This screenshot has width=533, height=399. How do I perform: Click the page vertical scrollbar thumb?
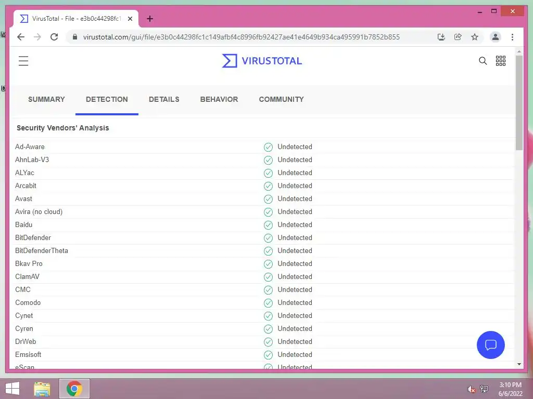[519, 102]
